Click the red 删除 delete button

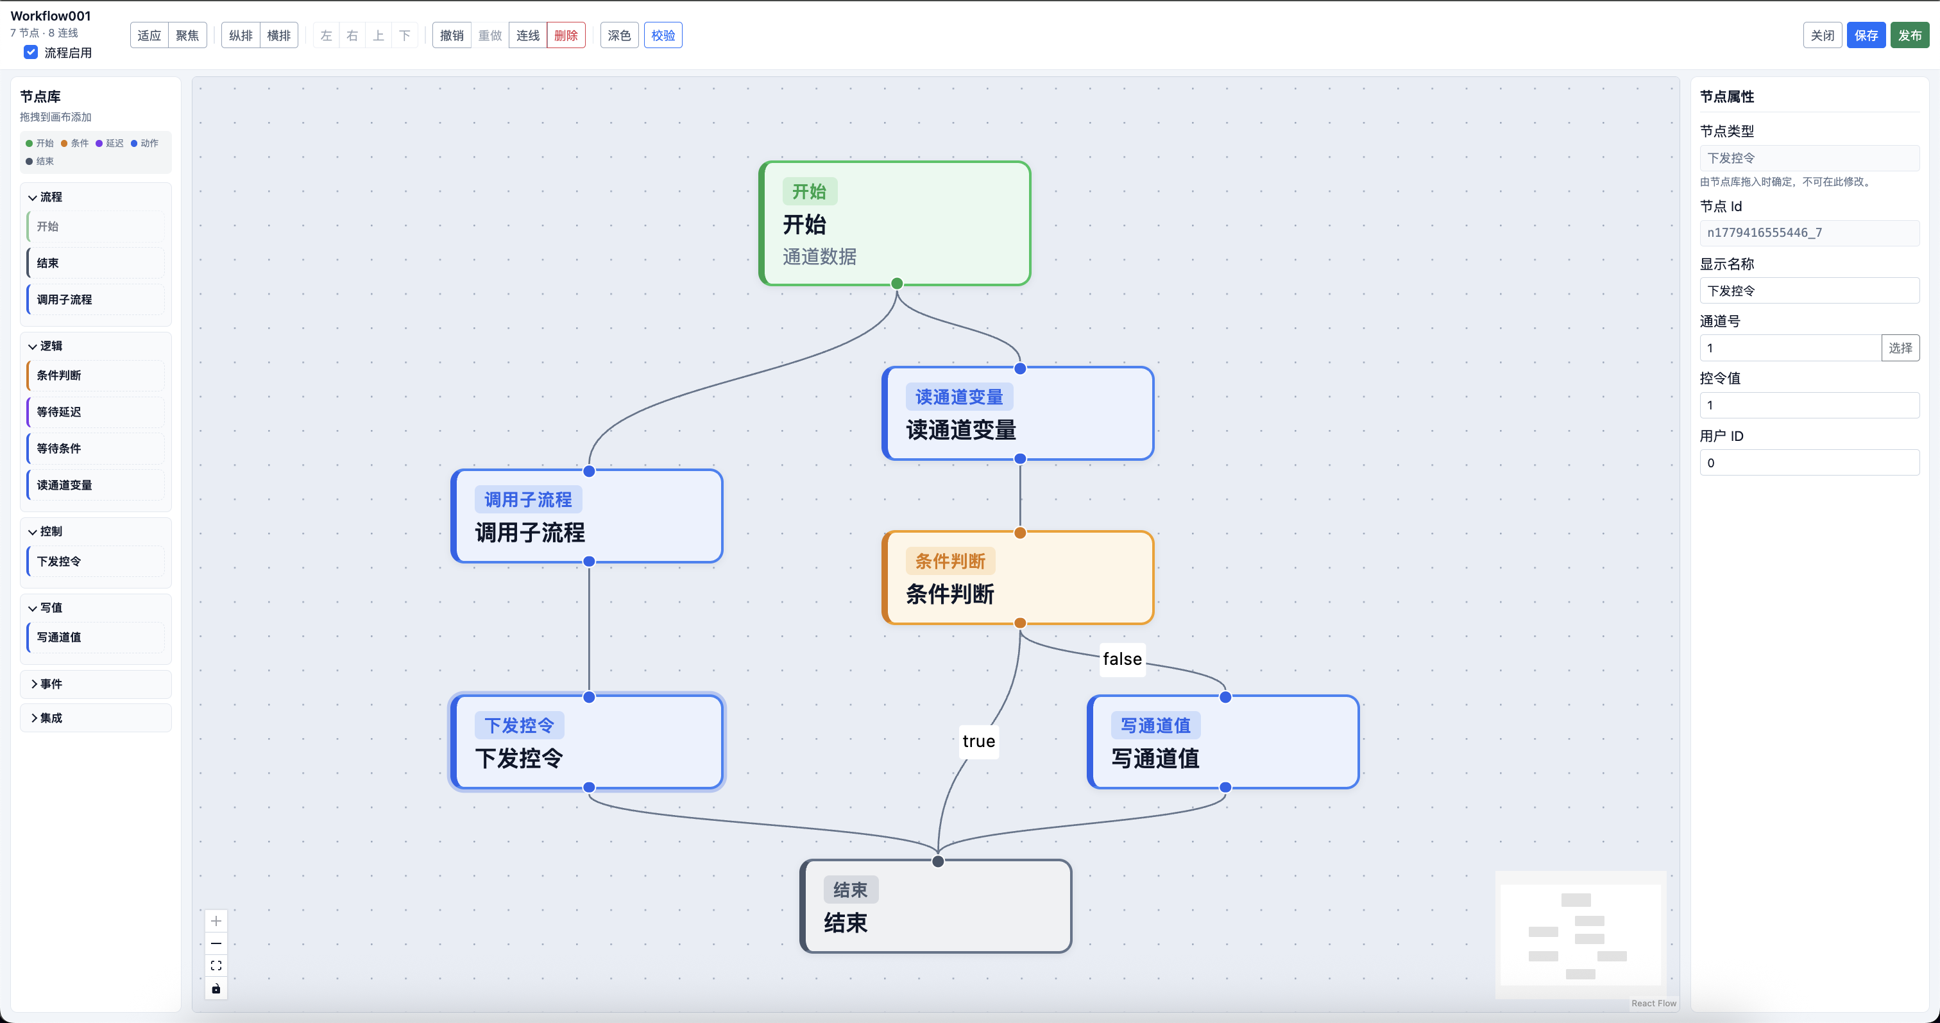click(x=566, y=35)
